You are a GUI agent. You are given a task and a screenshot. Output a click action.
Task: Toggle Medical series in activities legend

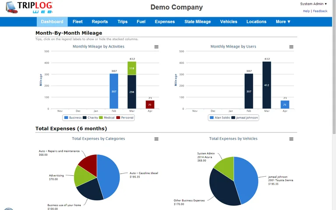(x=108, y=118)
